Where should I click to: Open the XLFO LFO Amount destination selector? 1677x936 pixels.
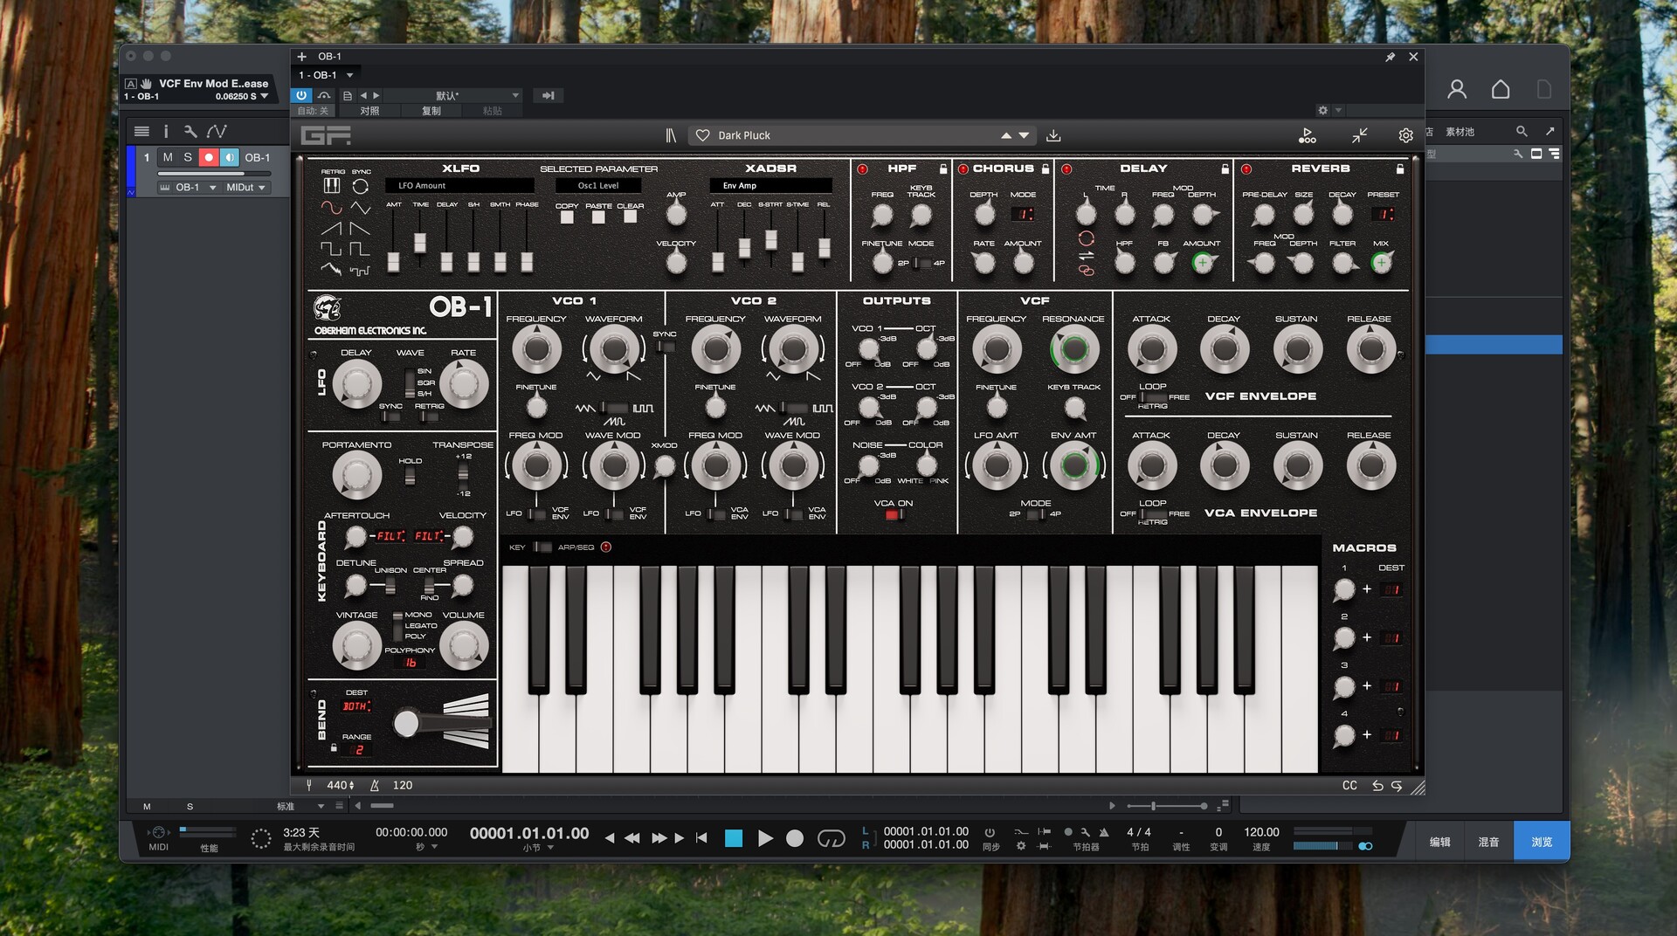click(459, 186)
